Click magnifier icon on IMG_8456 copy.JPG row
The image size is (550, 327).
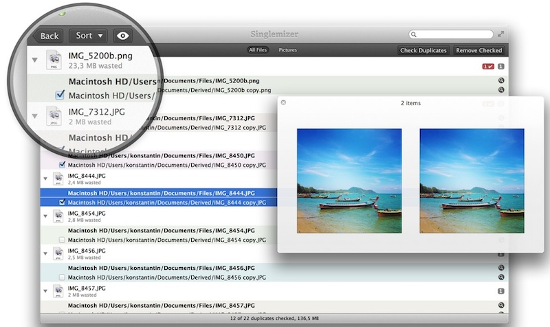(501, 276)
